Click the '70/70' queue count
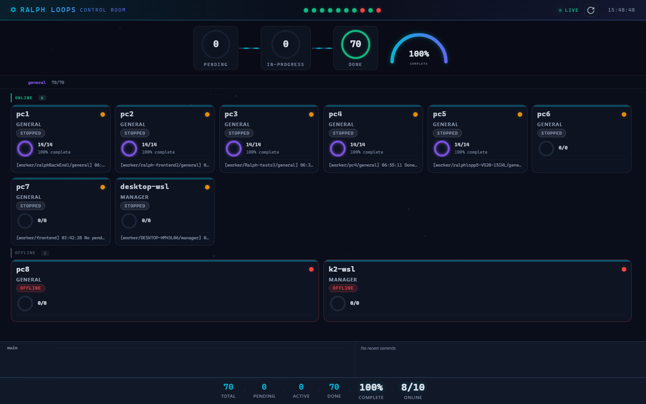Image resolution: width=646 pixels, height=404 pixels. (x=58, y=83)
